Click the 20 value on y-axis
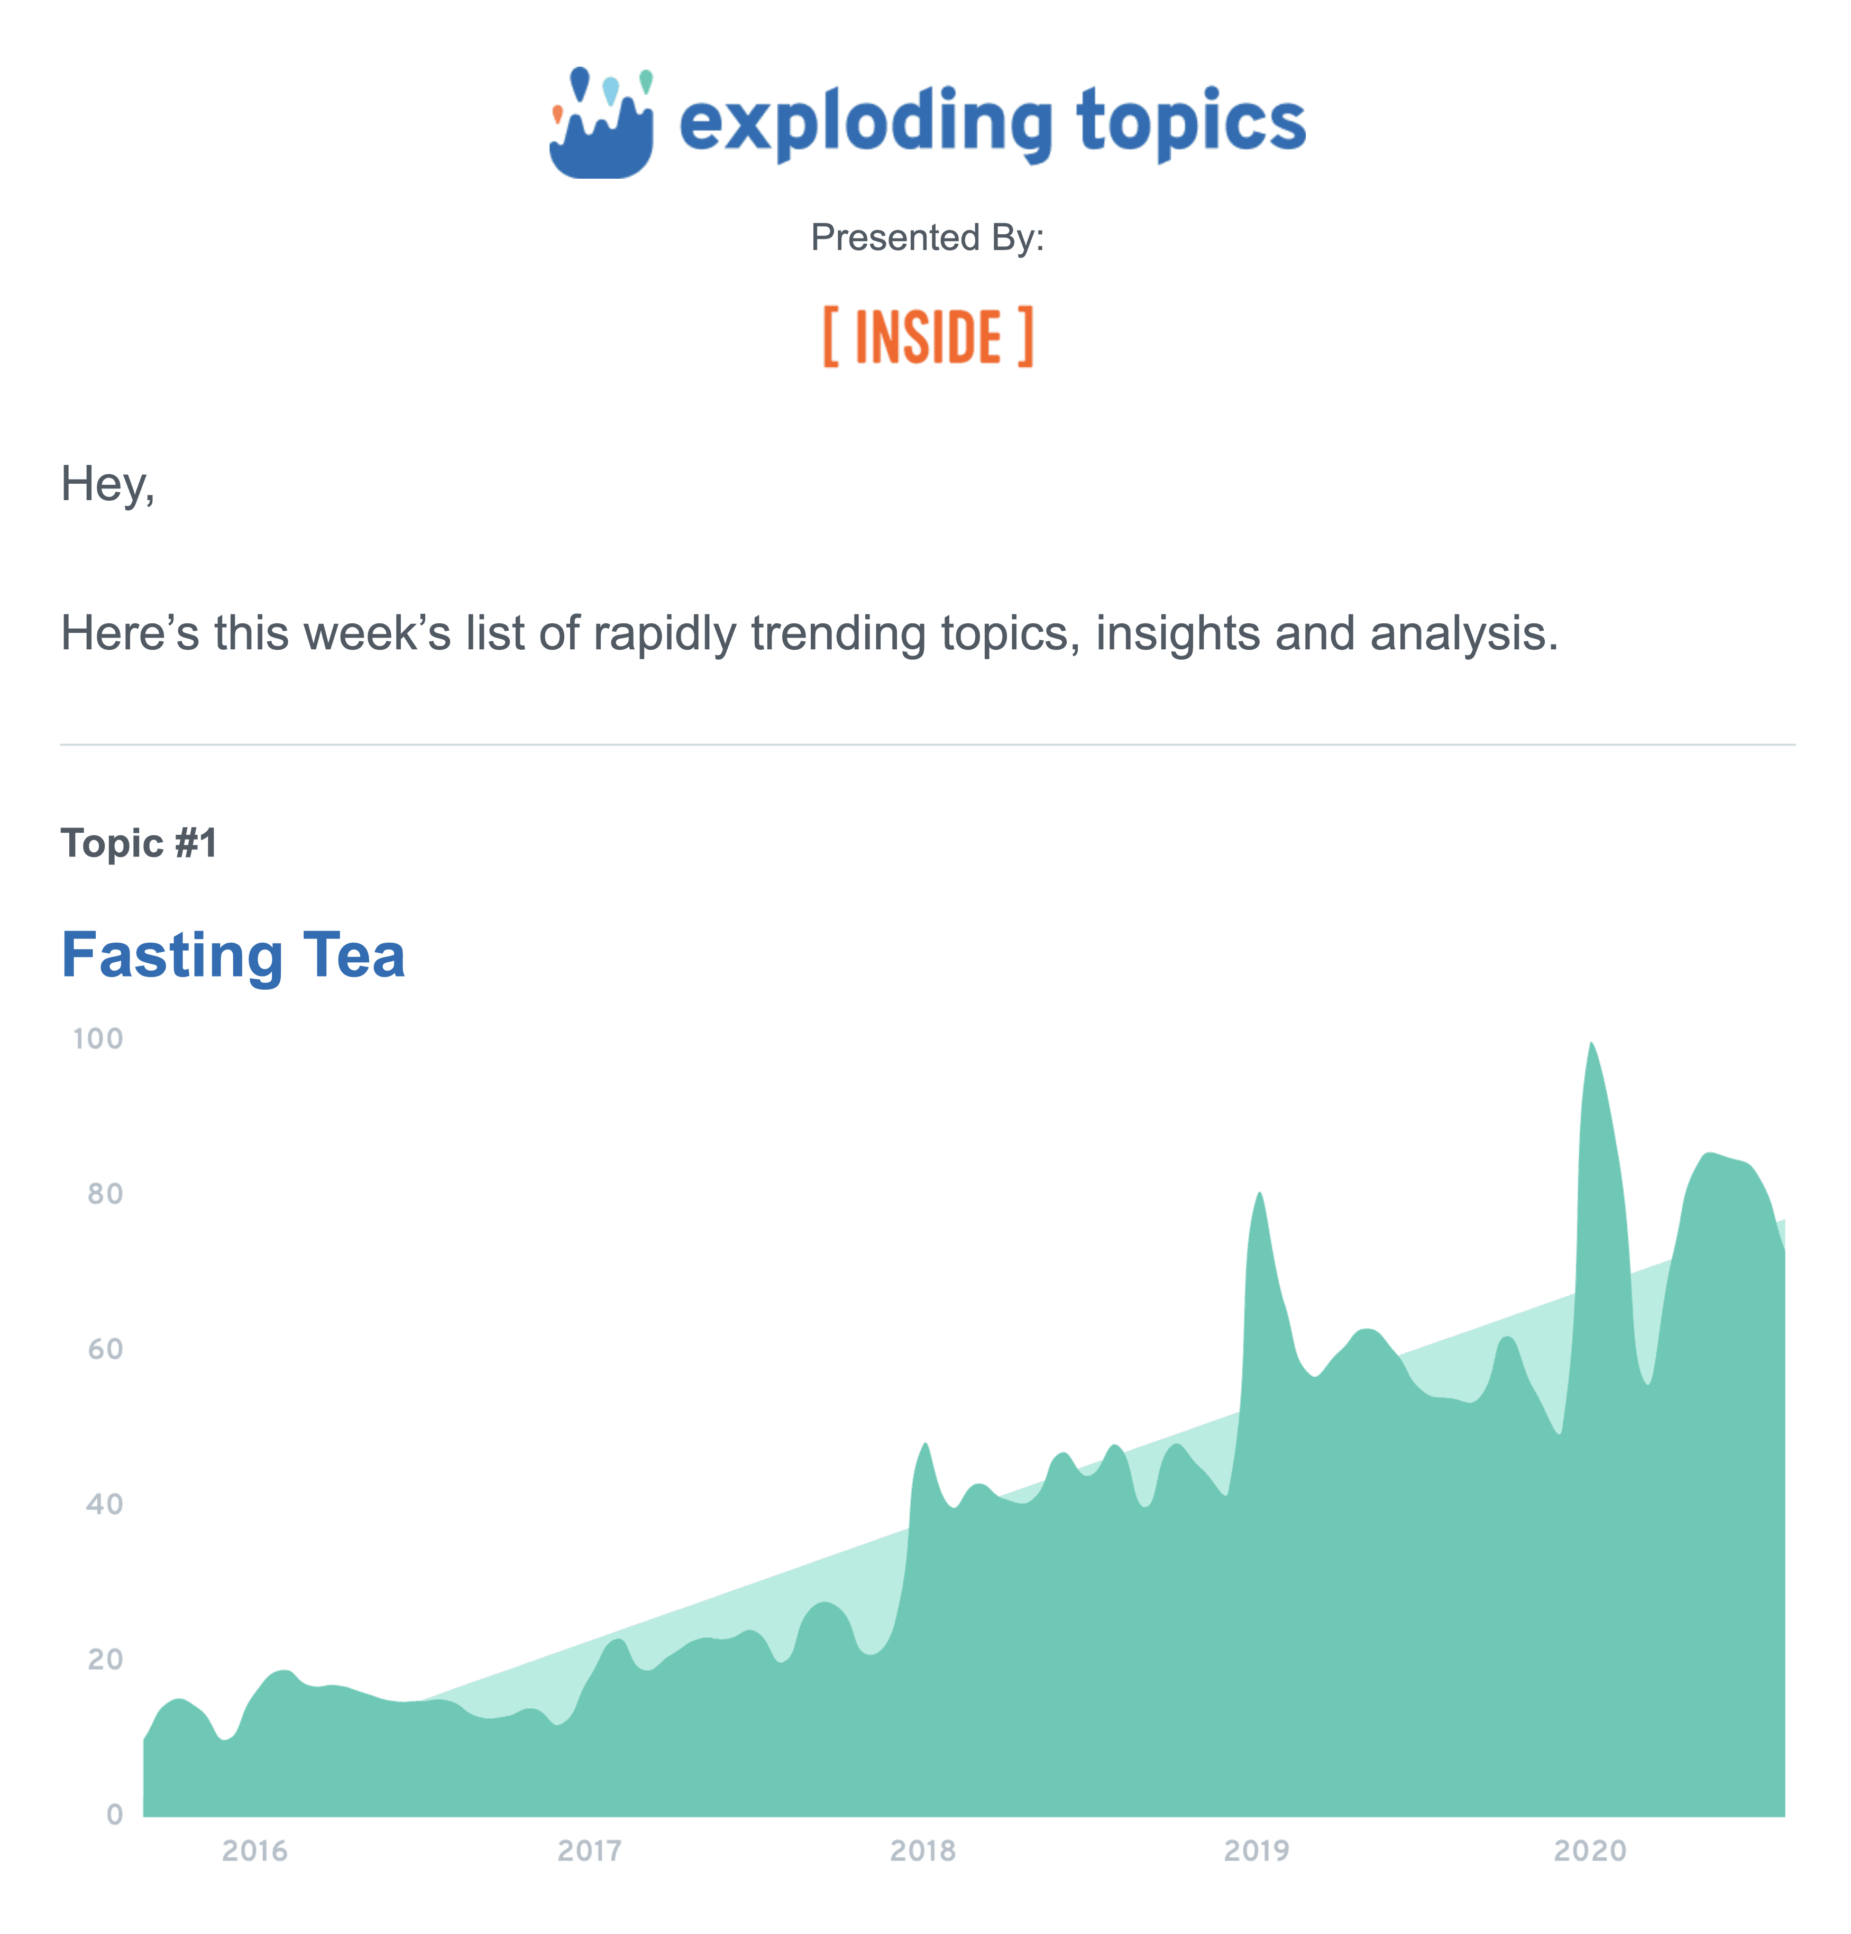 coord(106,1659)
